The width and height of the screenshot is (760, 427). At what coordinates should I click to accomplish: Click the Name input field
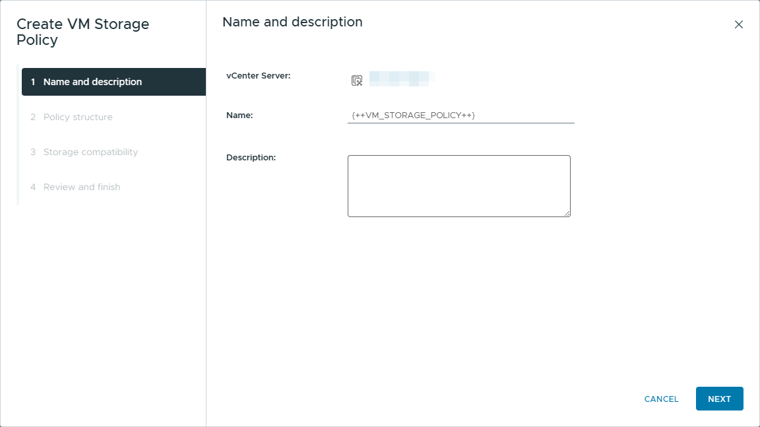(x=460, y=115)
